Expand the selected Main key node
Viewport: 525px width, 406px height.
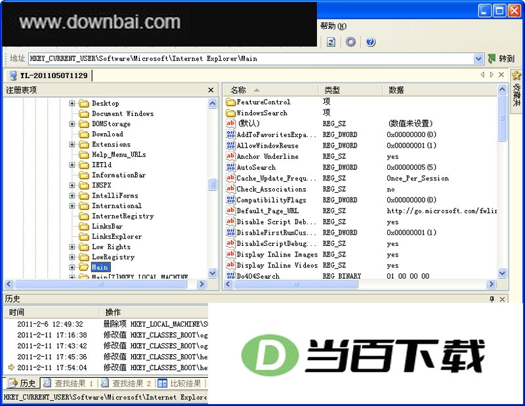(72, 267)
